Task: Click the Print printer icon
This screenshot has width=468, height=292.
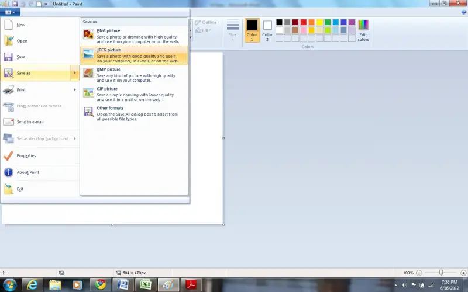Action: (8, 90)
